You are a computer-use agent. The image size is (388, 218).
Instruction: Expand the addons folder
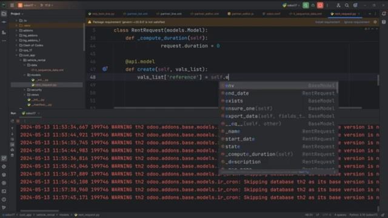click(16, 30)
